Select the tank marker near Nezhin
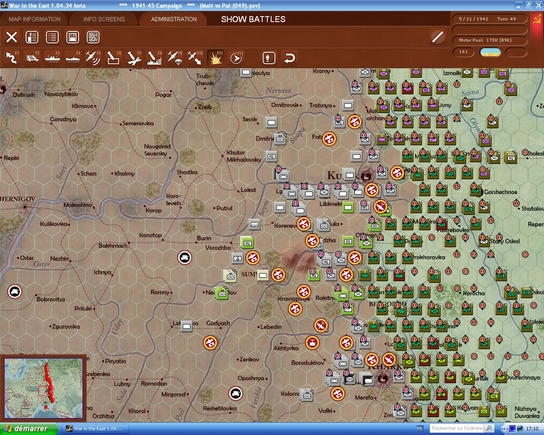Screen dimensions: 544x435 tap(185, 258)
